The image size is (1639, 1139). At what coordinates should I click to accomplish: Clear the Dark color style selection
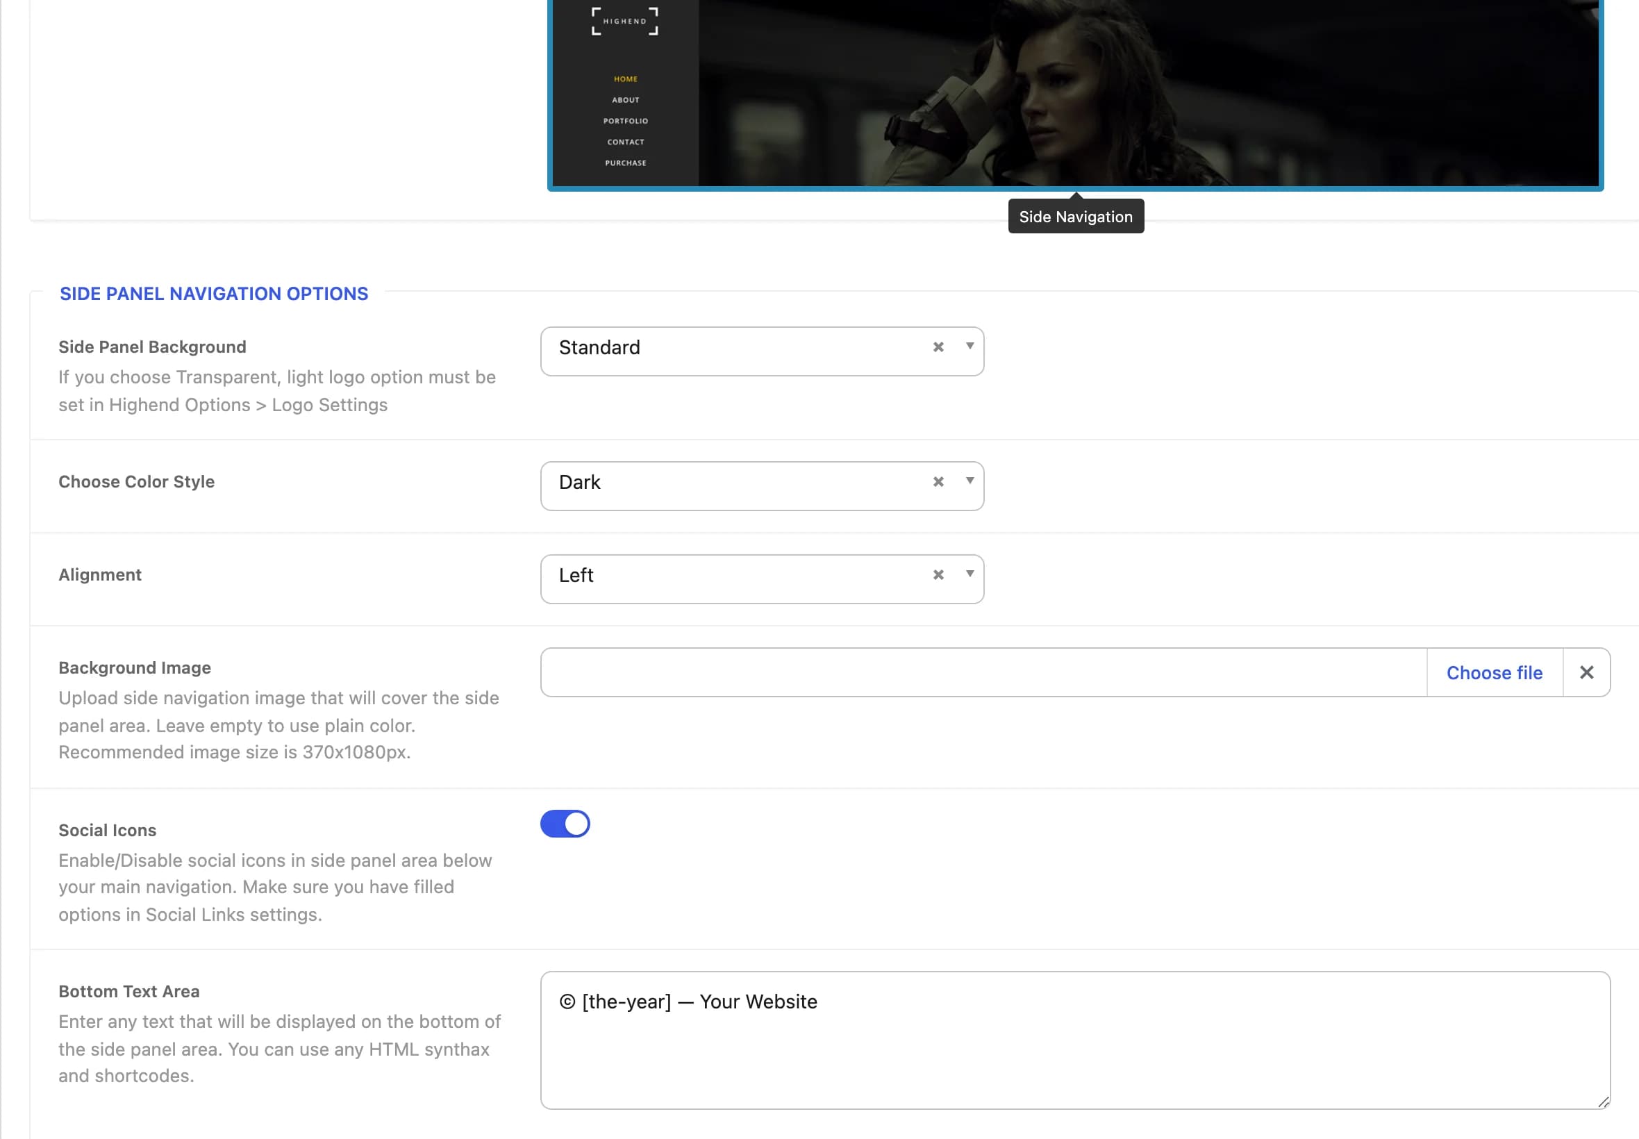pyautogui.click(x=938, y=482)
